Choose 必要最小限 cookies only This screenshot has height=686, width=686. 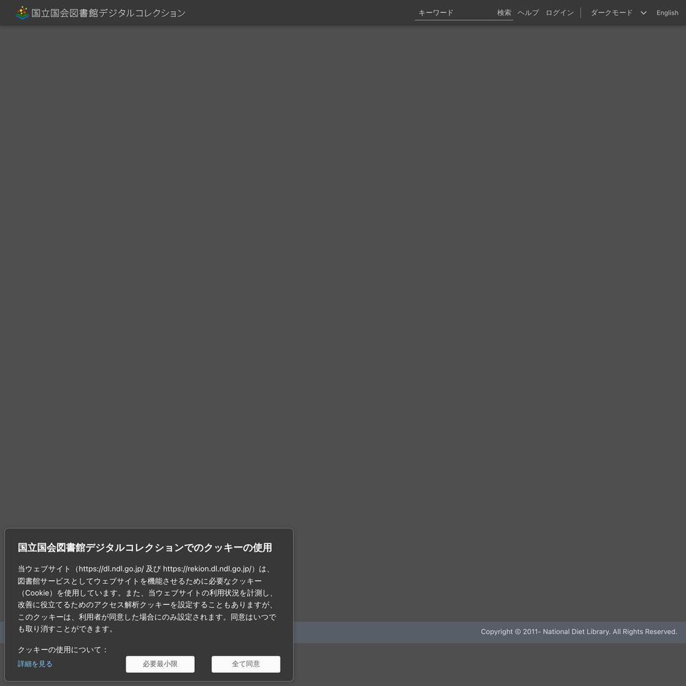[160, 664]
